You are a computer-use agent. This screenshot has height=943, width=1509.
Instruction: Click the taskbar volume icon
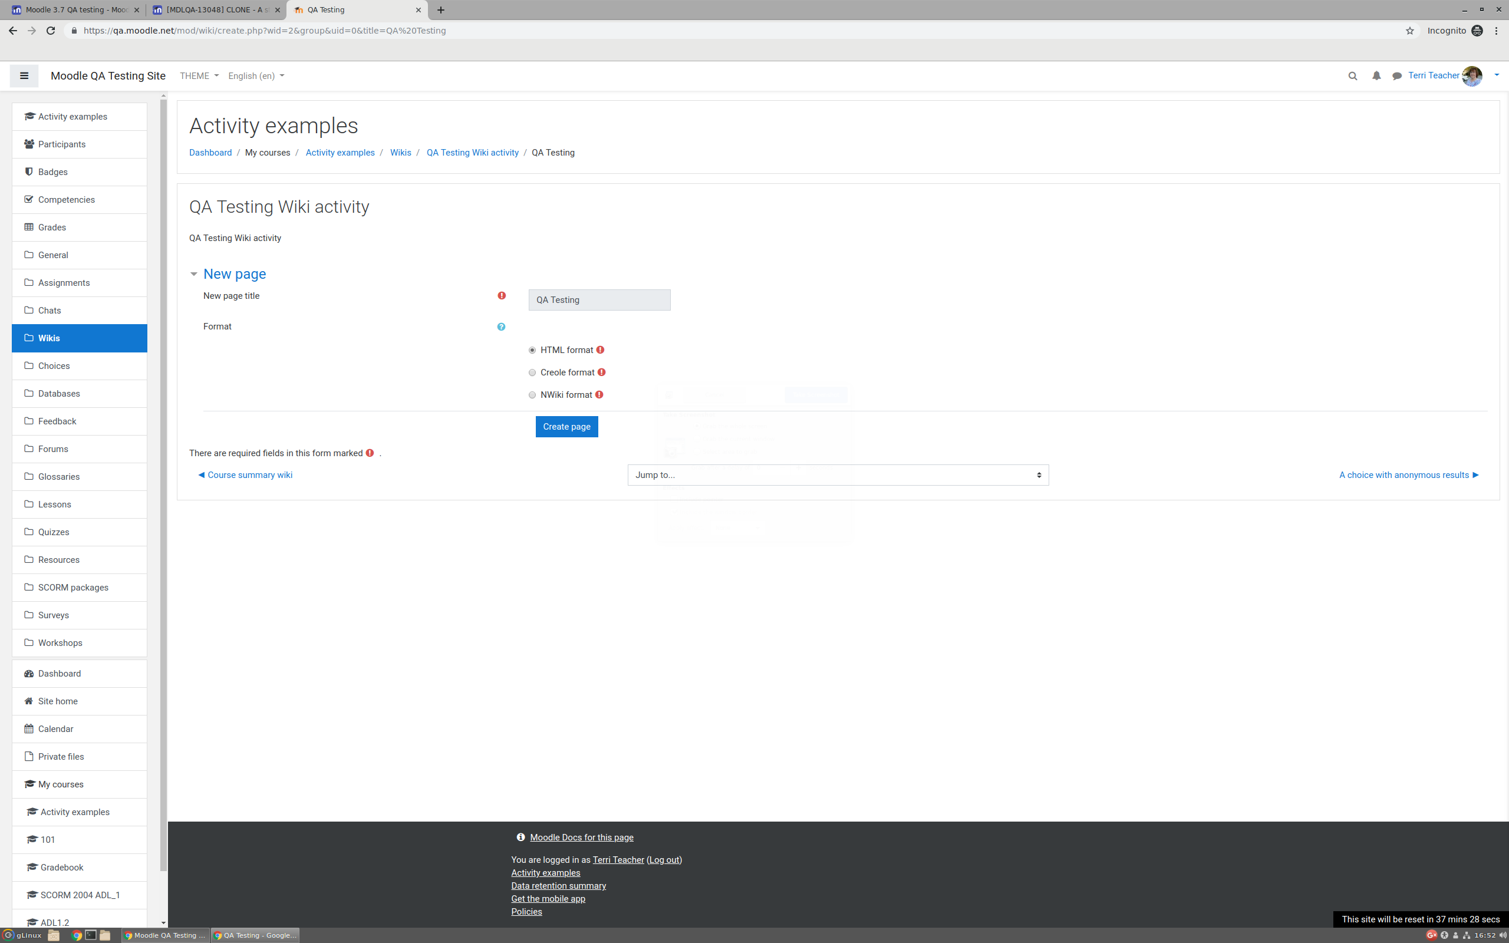point(1503,935)
